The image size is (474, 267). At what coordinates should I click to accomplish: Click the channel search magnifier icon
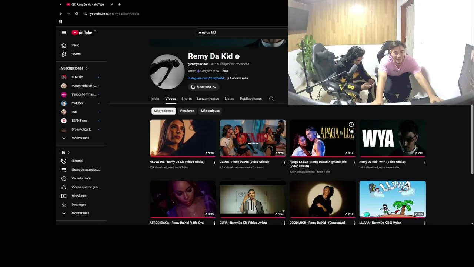pyautogui.click(x=271, y=99)
